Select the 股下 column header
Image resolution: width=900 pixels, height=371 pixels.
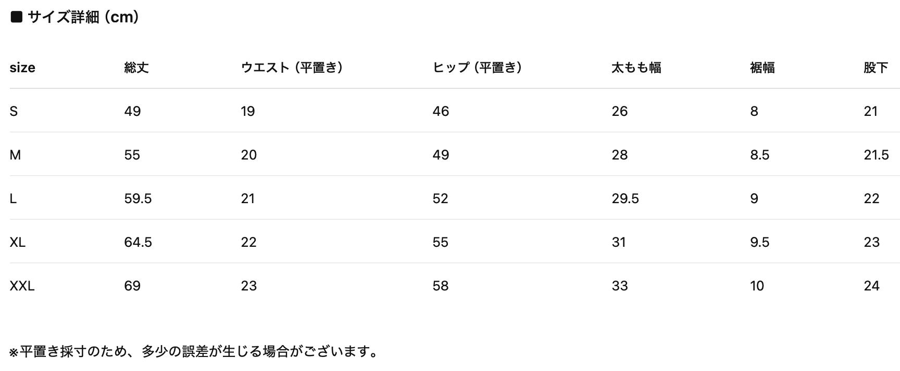tap(876, 68)
